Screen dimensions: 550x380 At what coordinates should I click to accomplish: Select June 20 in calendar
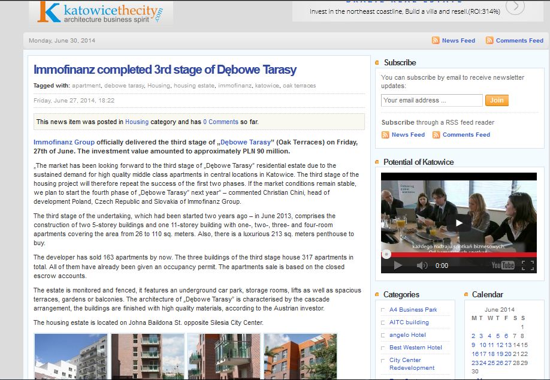[x=508, y=354]
